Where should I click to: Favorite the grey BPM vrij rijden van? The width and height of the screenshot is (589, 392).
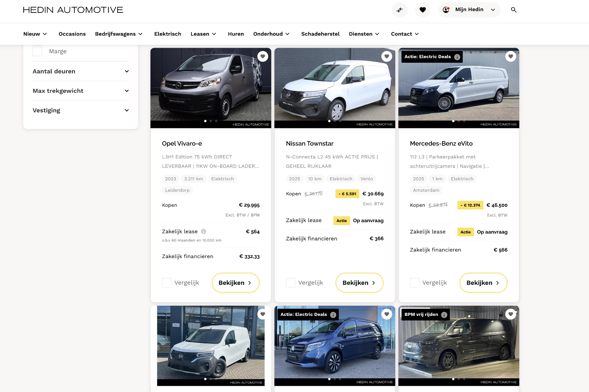click(x=511, y=314)
